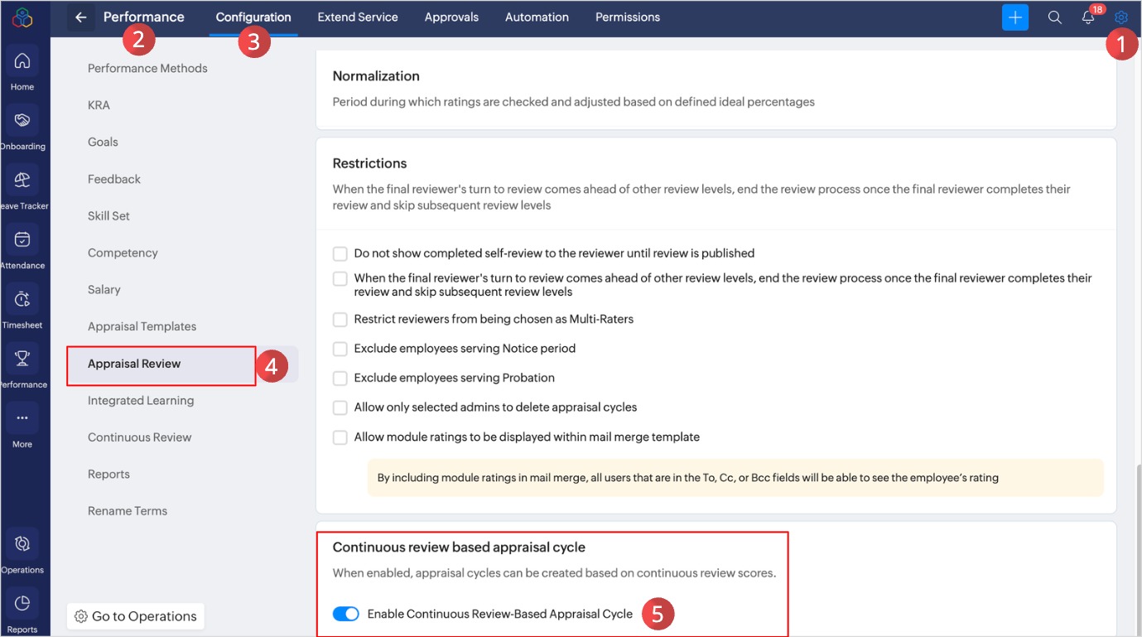Check 'Exclude employees serving Probation'
Image resolution: width=1142 pixels, height=637 pixels.
click(340, 378)
